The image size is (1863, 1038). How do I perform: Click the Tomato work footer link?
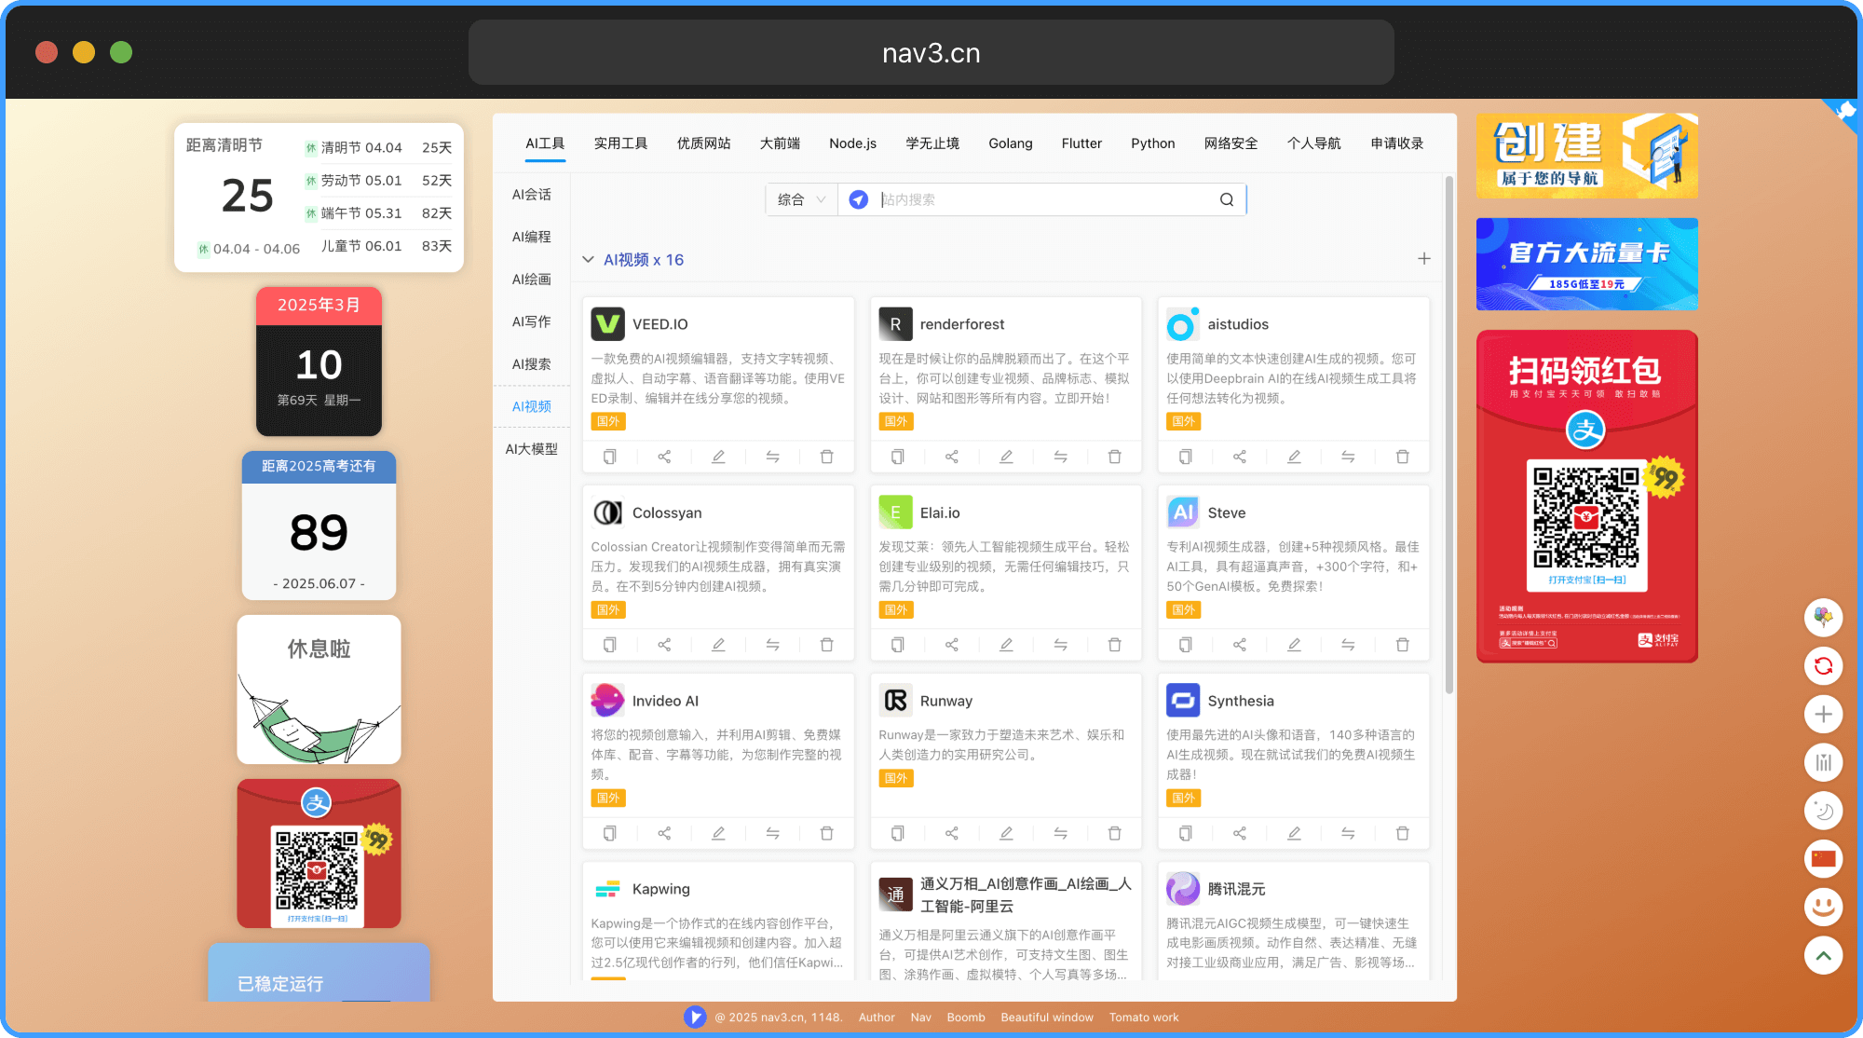(x=1143, y=1018)
